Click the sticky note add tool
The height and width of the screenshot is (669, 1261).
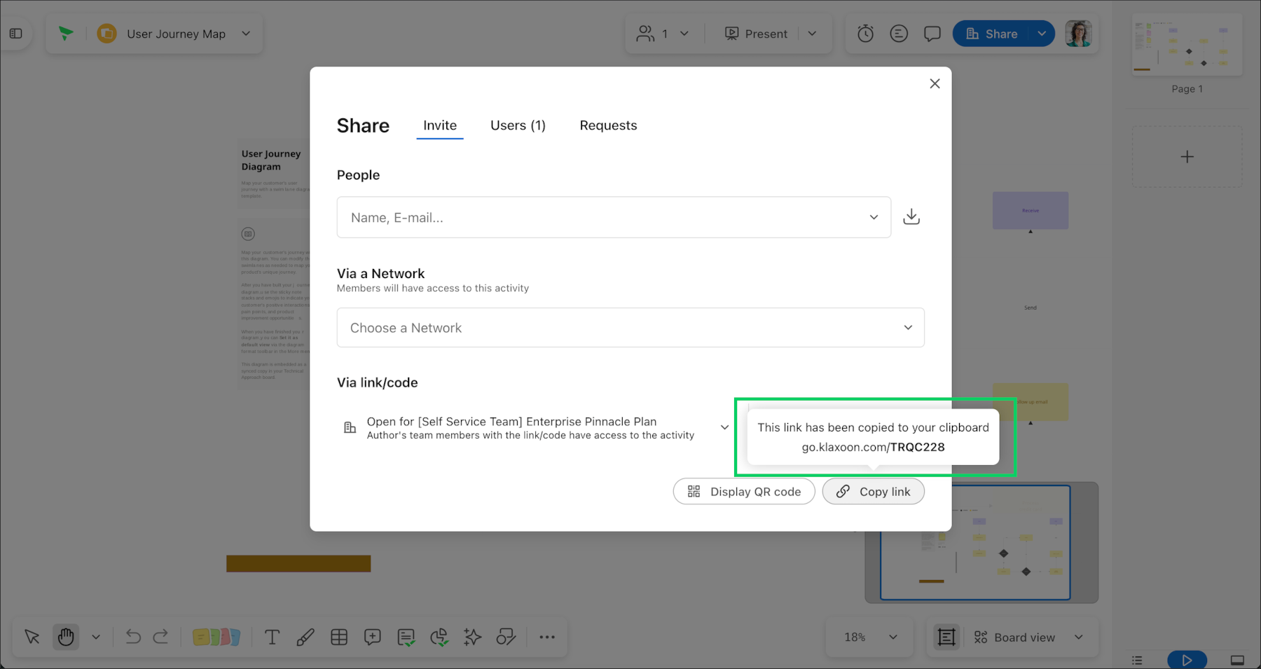tap(373, 637)
